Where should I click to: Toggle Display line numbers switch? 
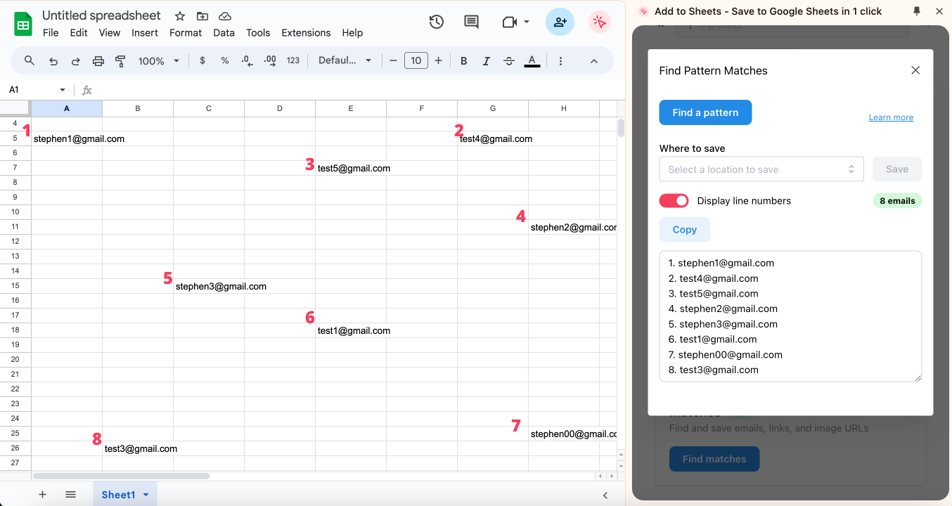[674, 201]
